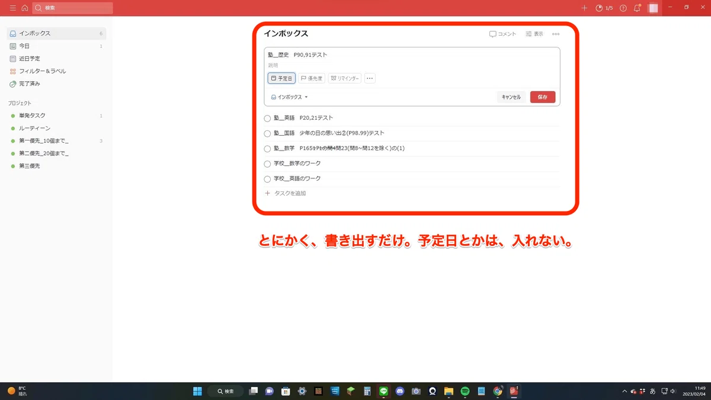711x400 pixels.
Task: Open the 予定日 due date picker
Action: point(281,78)
